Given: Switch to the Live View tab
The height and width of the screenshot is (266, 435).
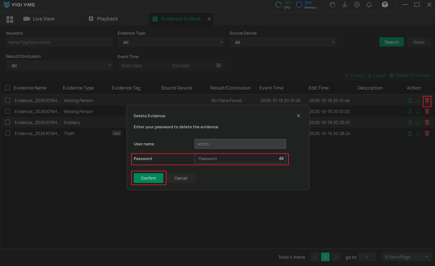Looking at the screenshot, I should (x=39, y=19).
